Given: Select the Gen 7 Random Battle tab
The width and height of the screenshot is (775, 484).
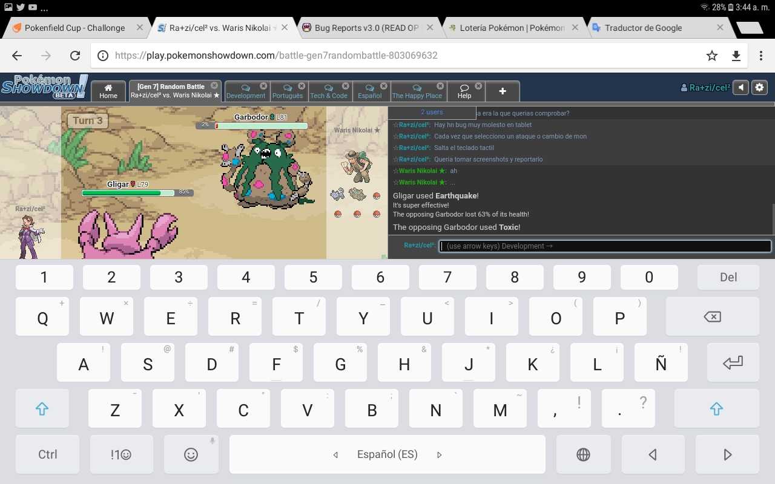Looking at the screenshot, I should pyautogui.click(x=174, y=91).
